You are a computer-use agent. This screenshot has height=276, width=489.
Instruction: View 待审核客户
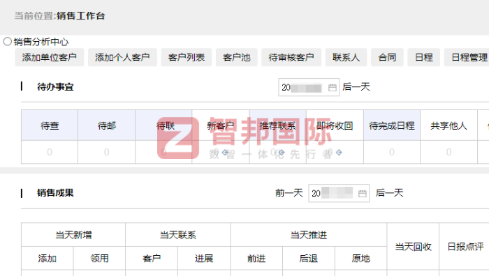291,57
